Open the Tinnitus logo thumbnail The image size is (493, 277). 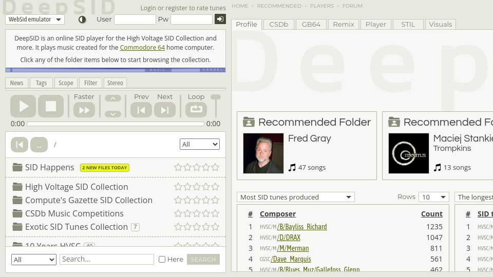tap(408, 153)
